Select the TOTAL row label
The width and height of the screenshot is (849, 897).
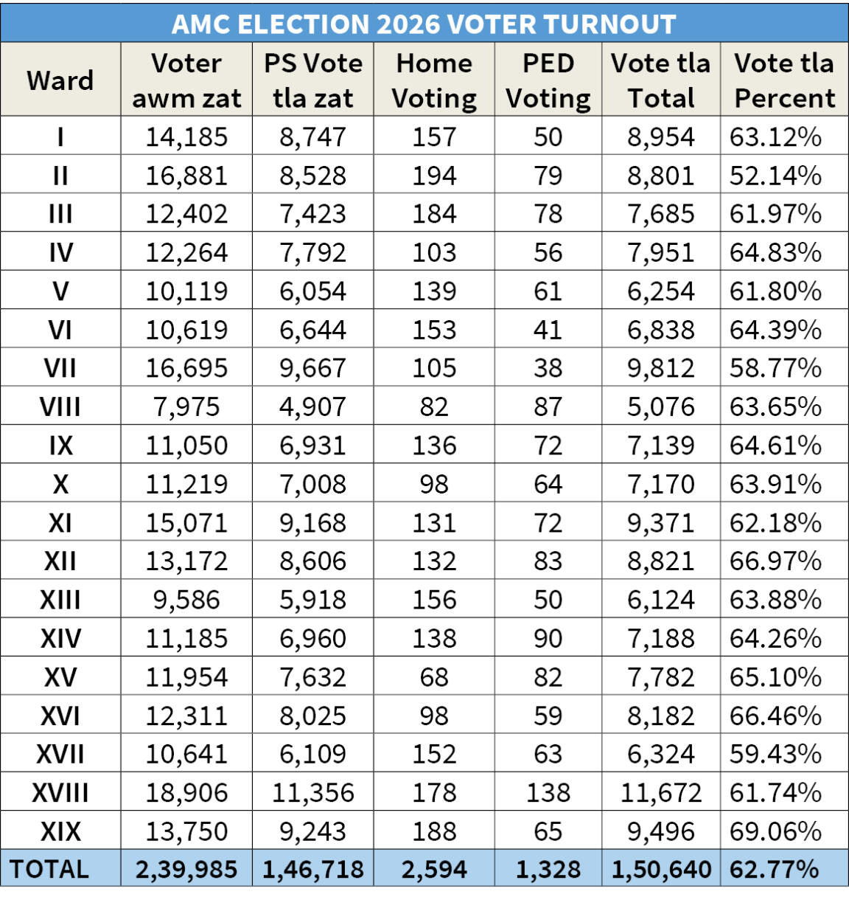[49, 869]
